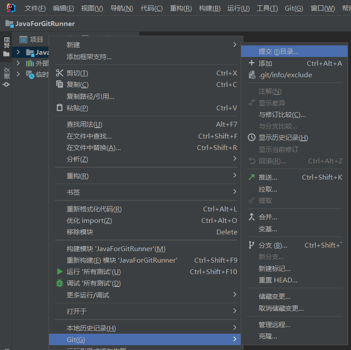The image size is (351, 350).
Task: Select 查找用法(U) entry
Action: (146, 124)
